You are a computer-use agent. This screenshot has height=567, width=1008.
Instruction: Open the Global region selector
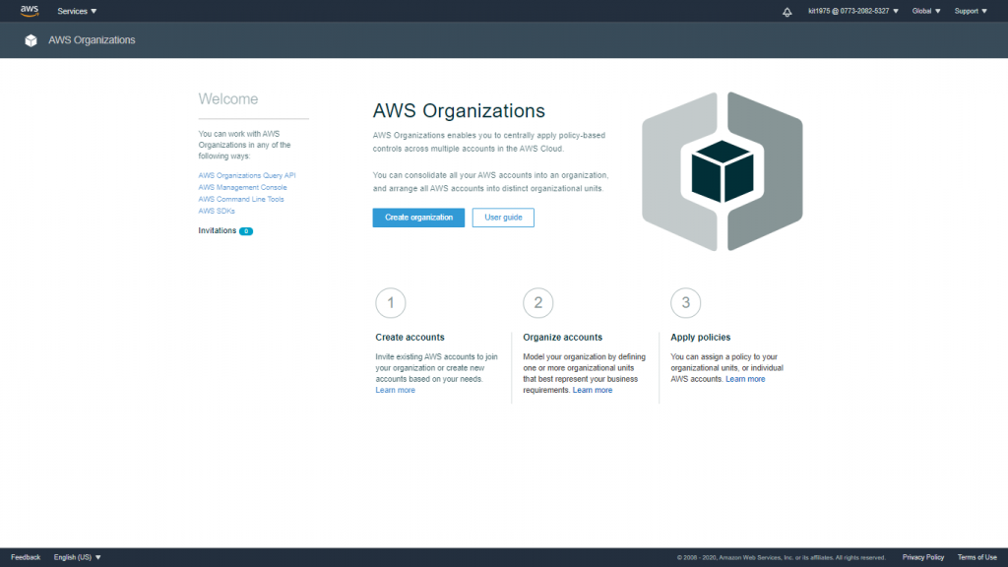[924, 11]
